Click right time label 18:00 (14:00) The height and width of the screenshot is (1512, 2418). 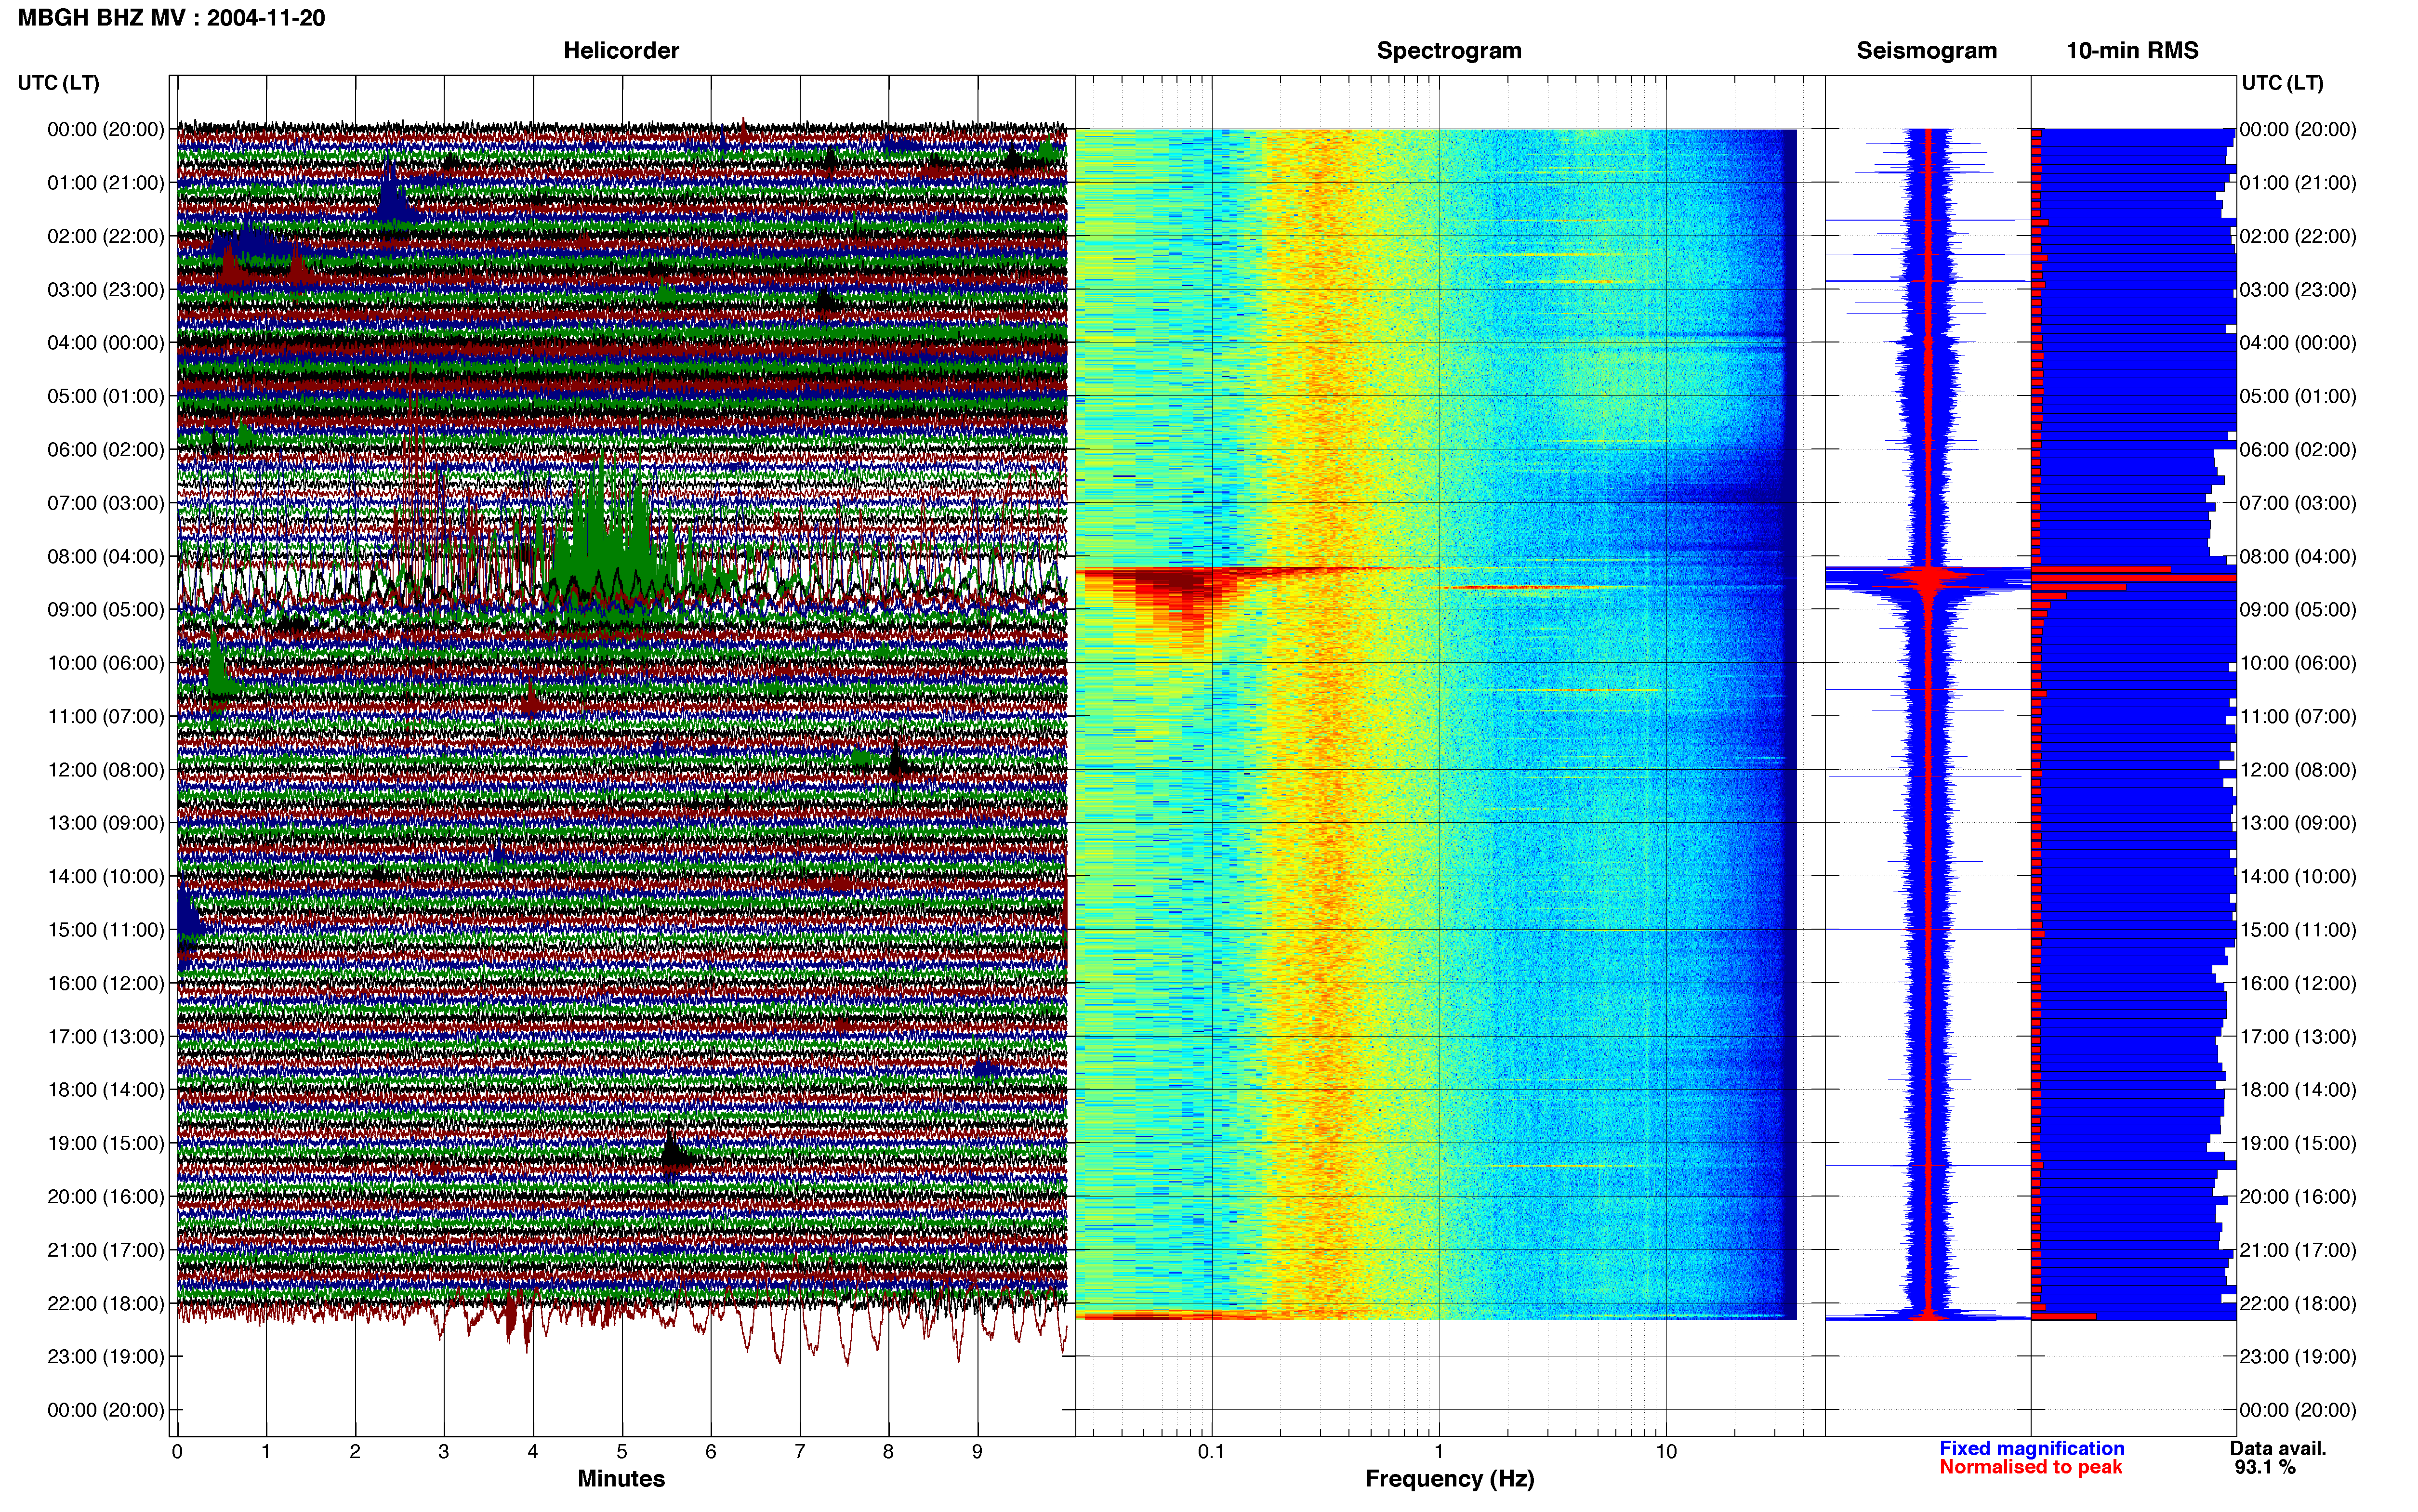pos(2298,1090)
